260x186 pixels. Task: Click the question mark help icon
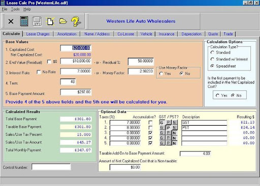76,21
